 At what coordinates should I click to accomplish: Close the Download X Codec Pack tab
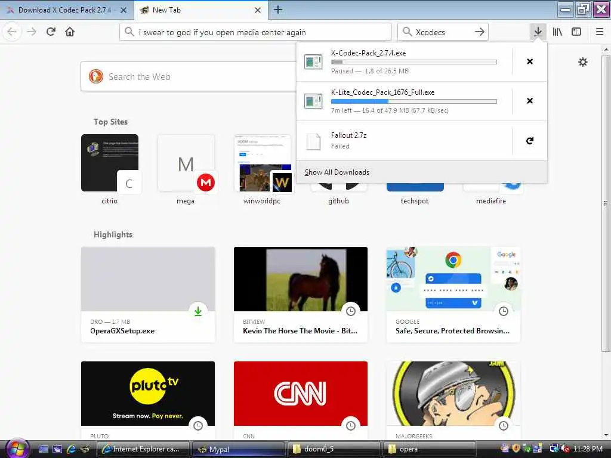coord(124,10)
